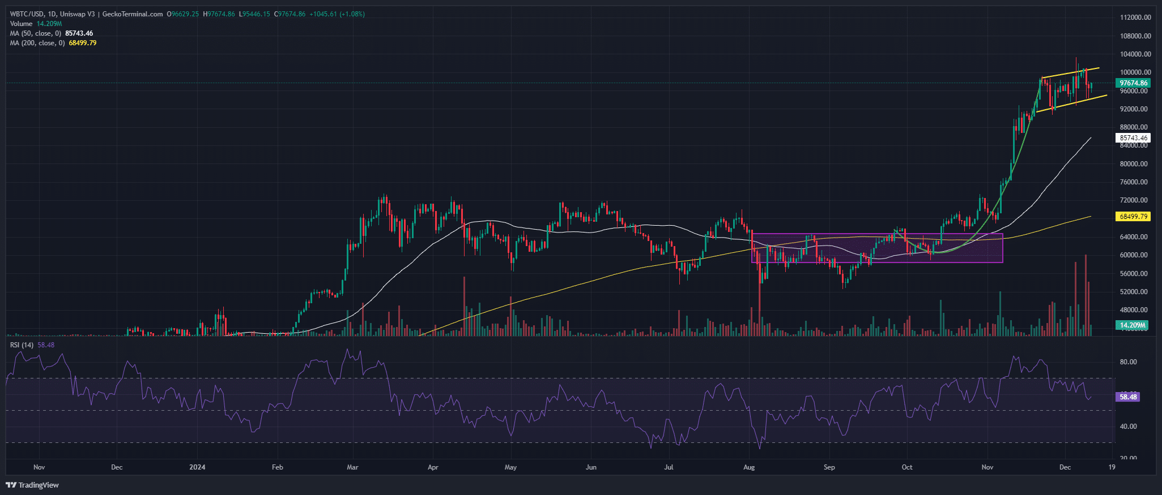This screenshot has width=1162, height=495.
Task: Click the green 97674.86 current price tag
Action: pyautogui.click(x=1133, y=83)
